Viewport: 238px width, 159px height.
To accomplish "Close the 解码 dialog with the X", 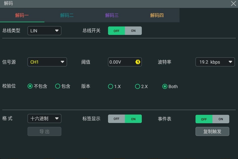I will tap(233, 3).
